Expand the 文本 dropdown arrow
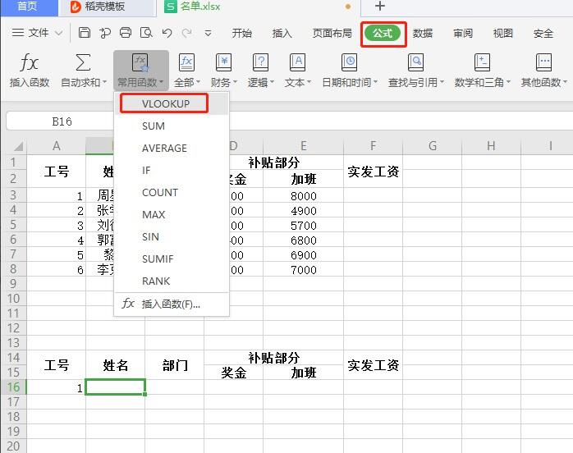 click(309, 82)
